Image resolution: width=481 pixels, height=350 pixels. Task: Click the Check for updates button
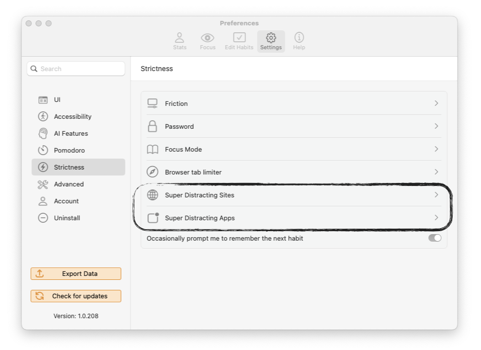pyautogui.click(x=76, y=296)
